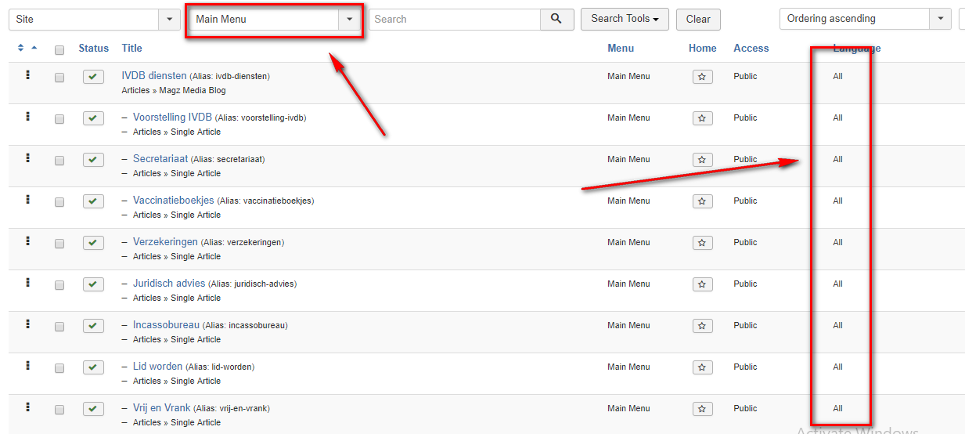Open the Secretariaat menu item link
Image resolution: width=965 pixels, height=434 pixels.
(x=160, y=159)
